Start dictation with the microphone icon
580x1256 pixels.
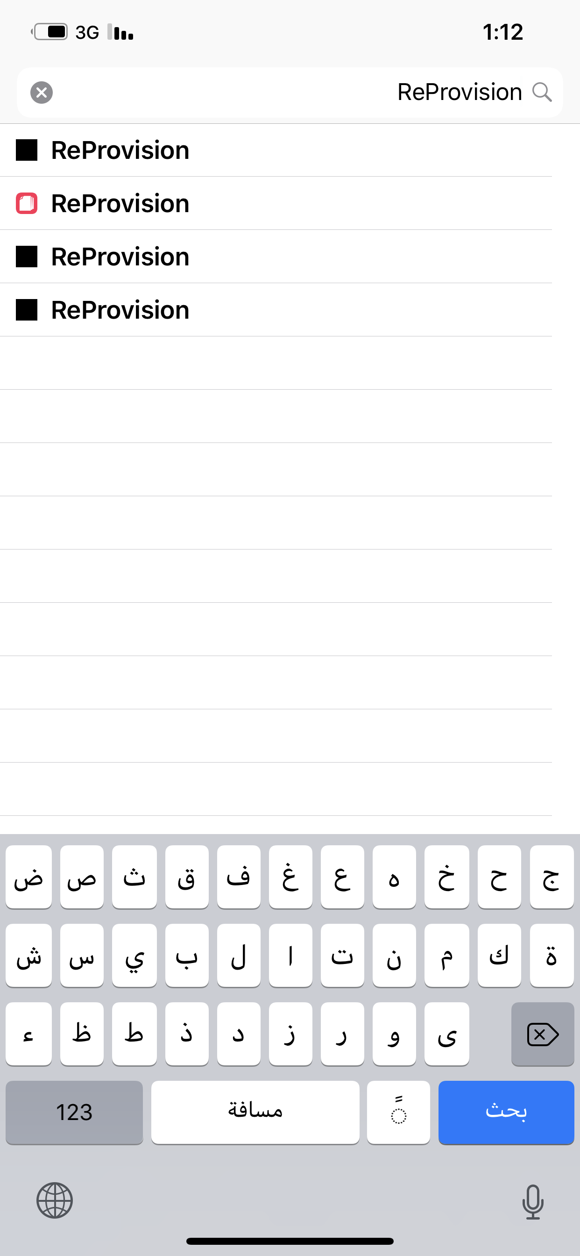pyautogui.click(x=533, y=1202)
